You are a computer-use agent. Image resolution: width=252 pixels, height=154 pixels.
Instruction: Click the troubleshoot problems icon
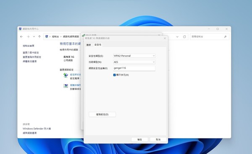pos(66,86)
